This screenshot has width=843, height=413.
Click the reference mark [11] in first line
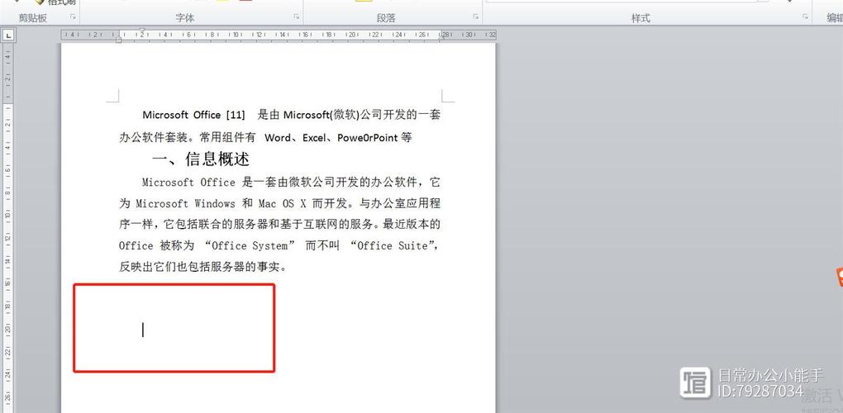236,115
